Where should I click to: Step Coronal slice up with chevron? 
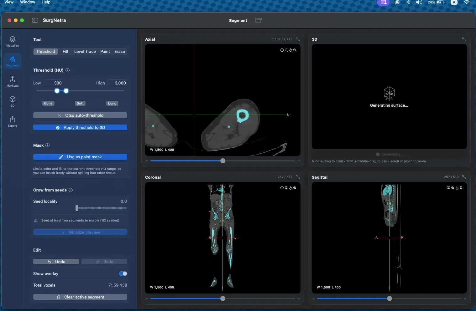click(x=147, y=298)
